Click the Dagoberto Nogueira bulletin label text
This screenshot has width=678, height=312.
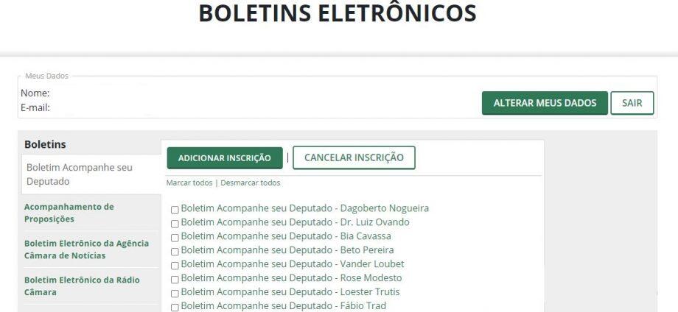tap(305, 208)
